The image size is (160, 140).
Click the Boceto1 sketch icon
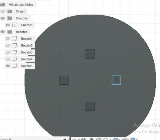[x=15, y=39]
